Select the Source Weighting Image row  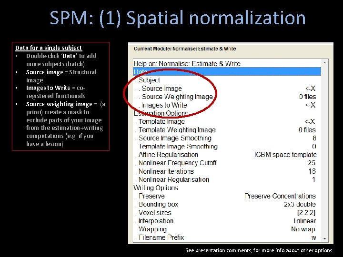(227, 97)
